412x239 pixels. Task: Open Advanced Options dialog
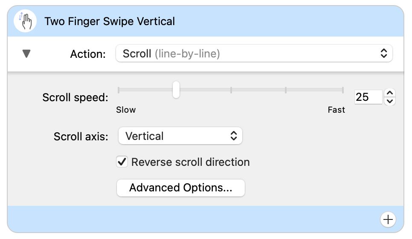point(180,188)
